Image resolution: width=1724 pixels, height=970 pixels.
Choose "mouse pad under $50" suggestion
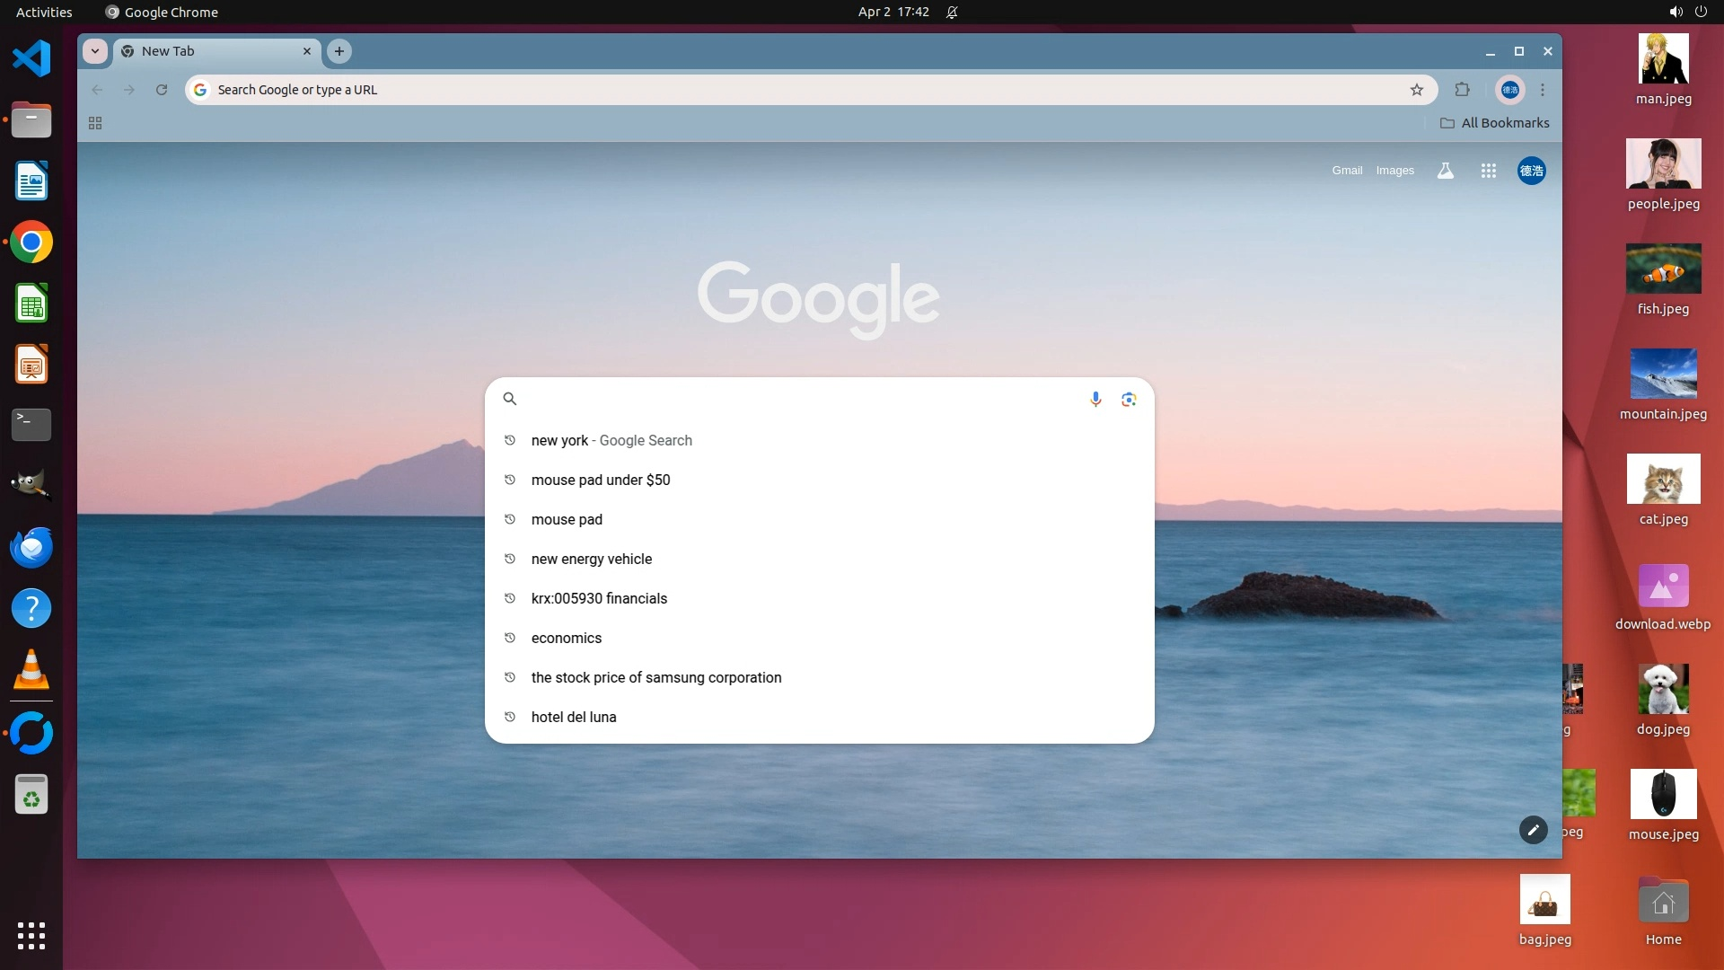click(601, 480)
